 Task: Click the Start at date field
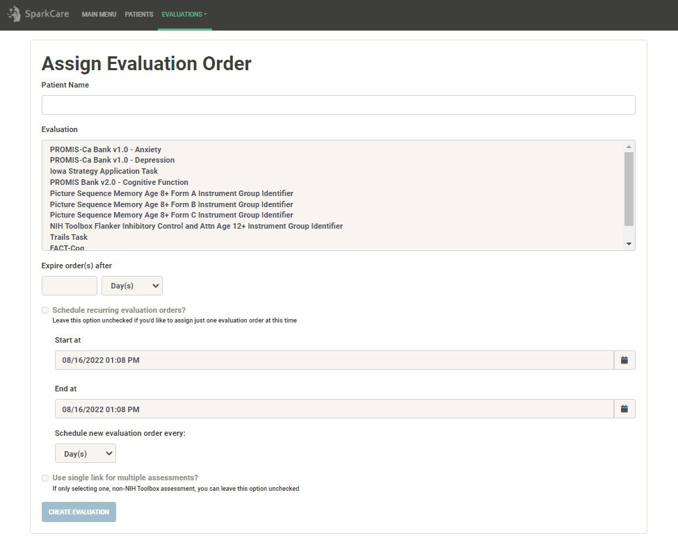click(334, 360)
